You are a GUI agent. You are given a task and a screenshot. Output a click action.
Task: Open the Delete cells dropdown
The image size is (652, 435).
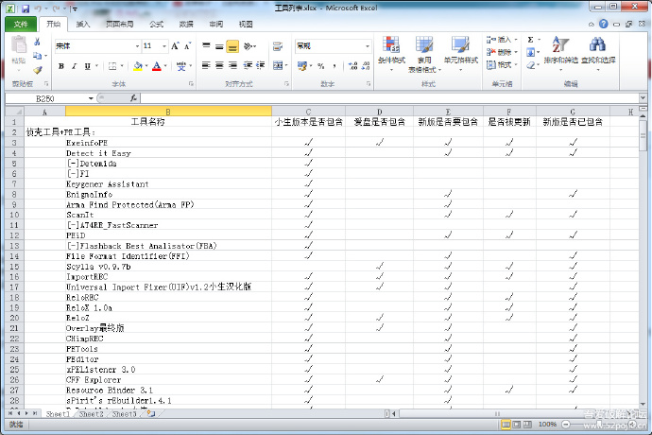pyautogui.click(x=516, y=52)
